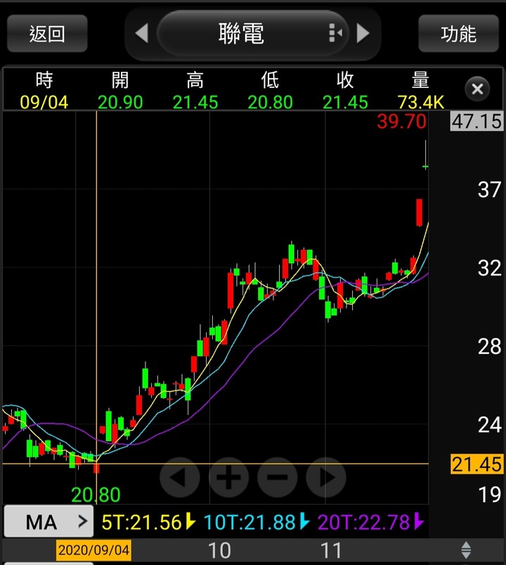Viewport: 506px width, 565px height.
Task: Close the OHLC info bar
Action: coord(477,89)
